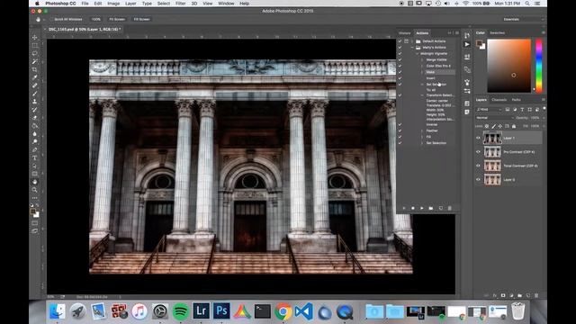Toggle checkmark for Fill step
This screenshot has width=576, height=324.
[x=400, y=137]
